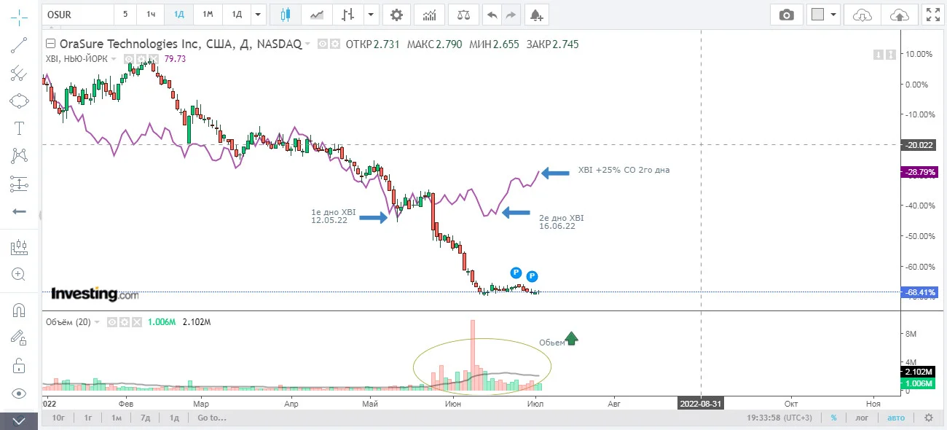The width and height of the screenshot is (947, 430).
Task: Save chart layout to the cloud
Action: coord(900,14)
